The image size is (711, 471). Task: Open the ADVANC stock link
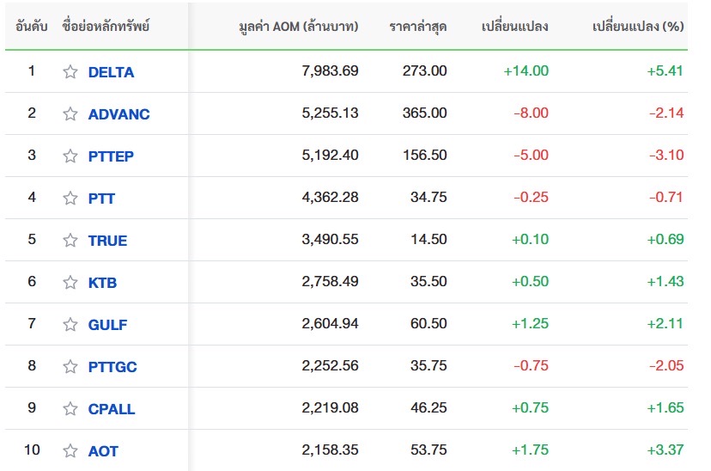tap(118, 114)
